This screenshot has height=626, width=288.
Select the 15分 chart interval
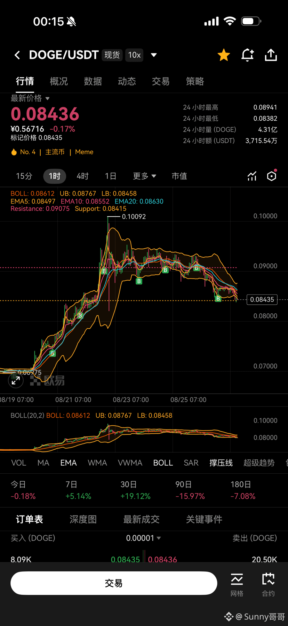tap(24, 176)
